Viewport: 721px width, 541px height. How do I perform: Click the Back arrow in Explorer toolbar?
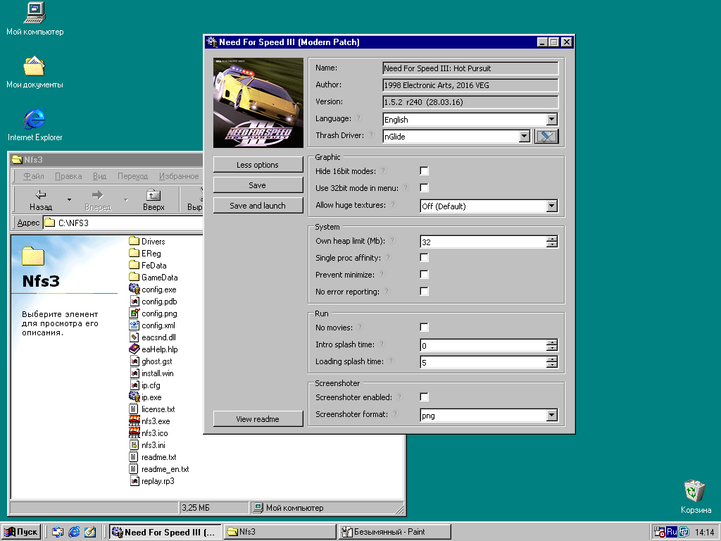click(x=41, y=195)
